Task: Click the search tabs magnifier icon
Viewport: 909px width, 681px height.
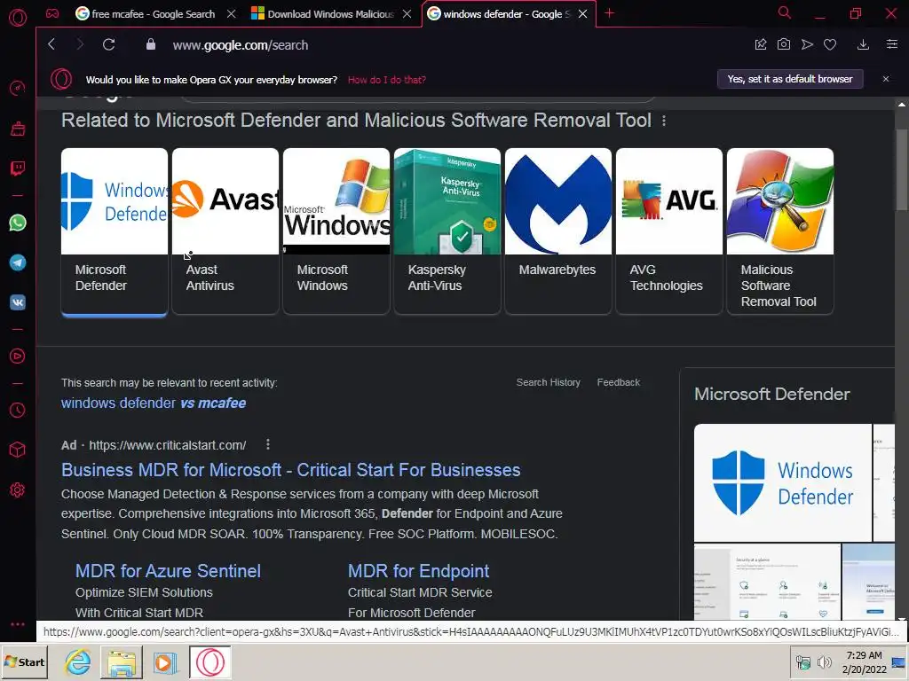Action: tap(785, 12)
